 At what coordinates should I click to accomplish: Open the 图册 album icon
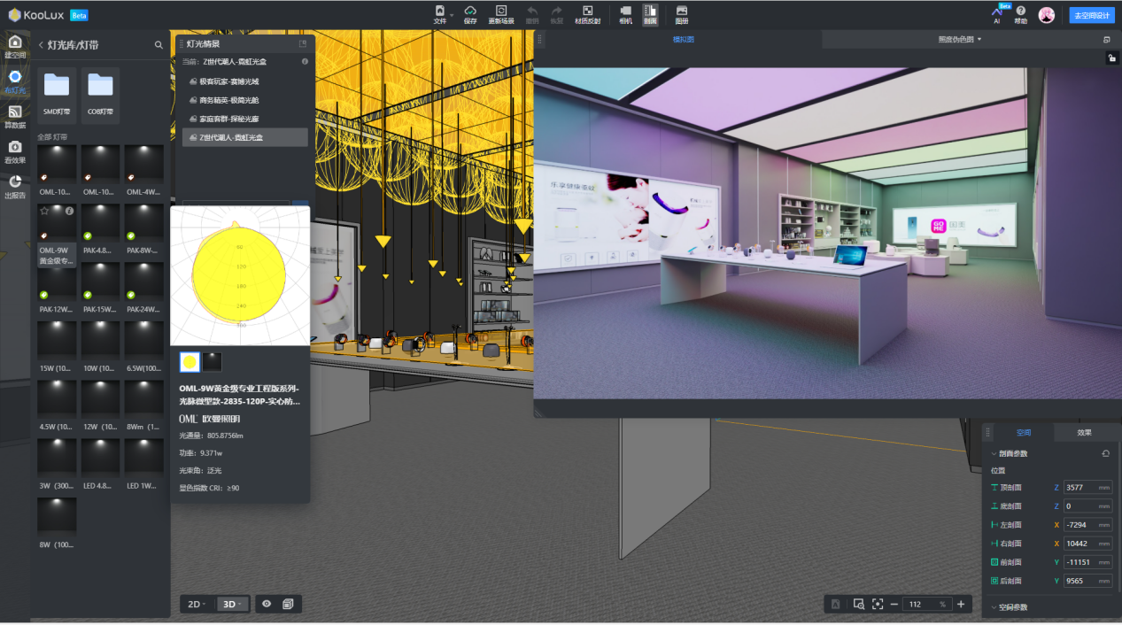(681, 12)
